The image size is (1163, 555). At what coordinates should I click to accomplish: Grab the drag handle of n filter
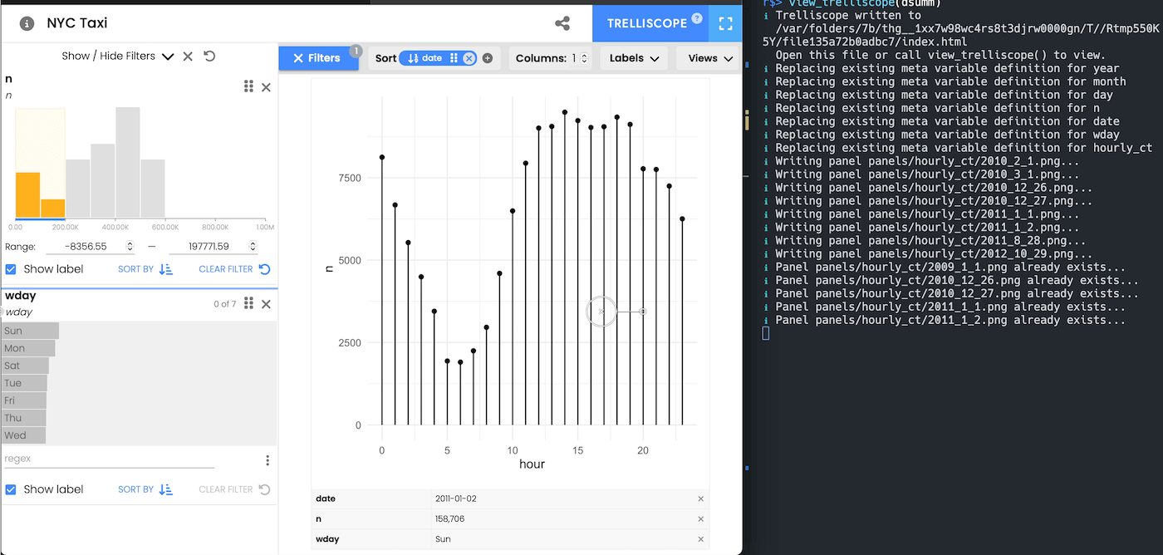(x=248, y=86)
